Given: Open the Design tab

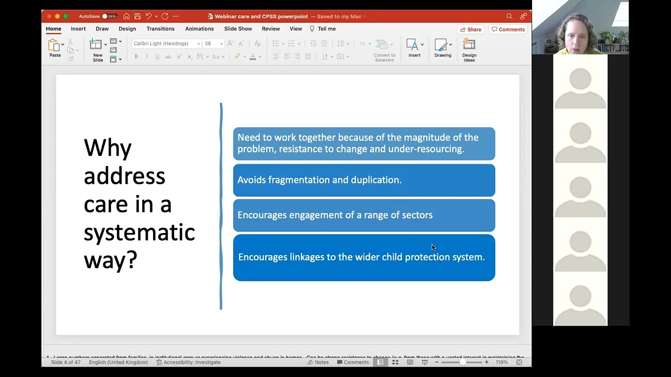Looking at the screenshot, I should 127,29.
